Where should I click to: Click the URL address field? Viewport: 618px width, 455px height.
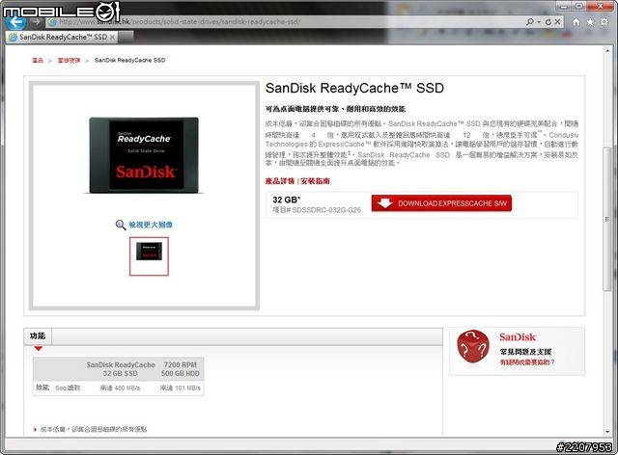(284, 22)
